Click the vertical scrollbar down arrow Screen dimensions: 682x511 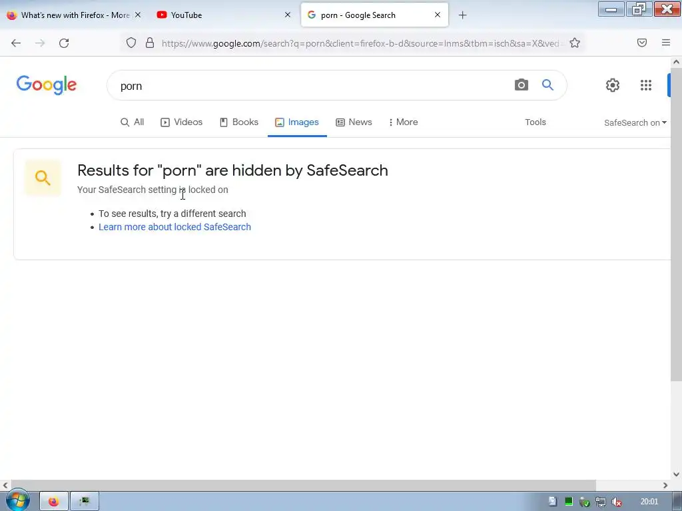pos(676,474)
